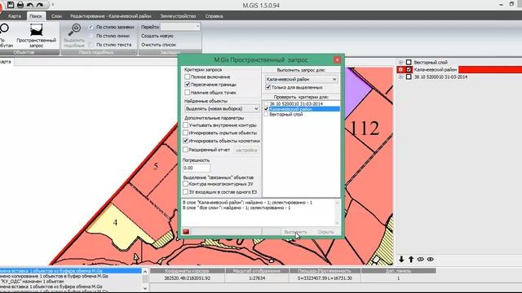Click the Print icon in quick access toolbar
This screenshot has height=293, width=522.
(20, 5)
